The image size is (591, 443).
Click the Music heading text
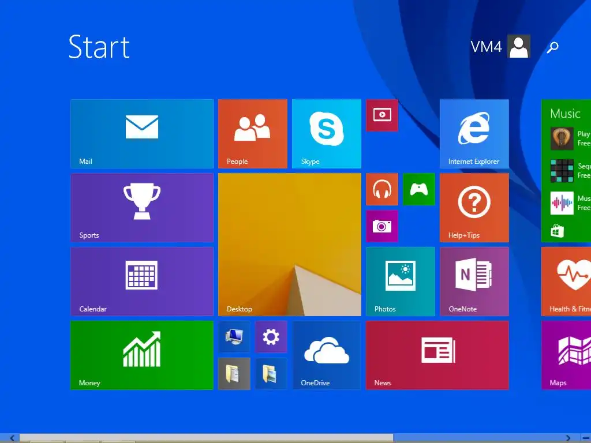[x=564, y=114]
